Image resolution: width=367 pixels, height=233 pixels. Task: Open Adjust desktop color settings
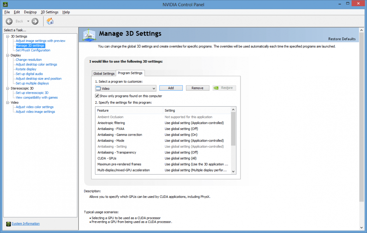coord(36,64)
